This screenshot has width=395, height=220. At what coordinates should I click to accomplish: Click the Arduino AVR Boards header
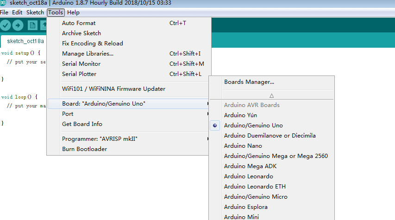pos(252,105)
